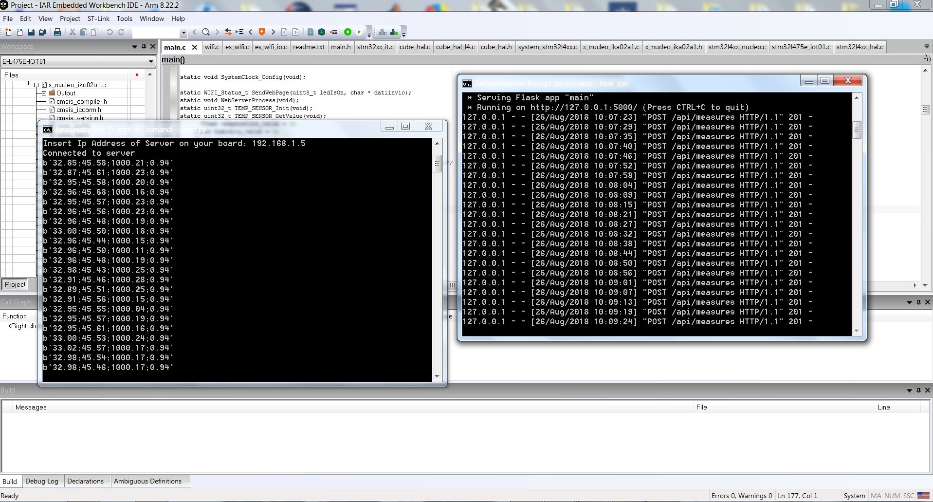Click the main() function name bar
Screen dimensions: 933x502
click(x=173, y=59)
